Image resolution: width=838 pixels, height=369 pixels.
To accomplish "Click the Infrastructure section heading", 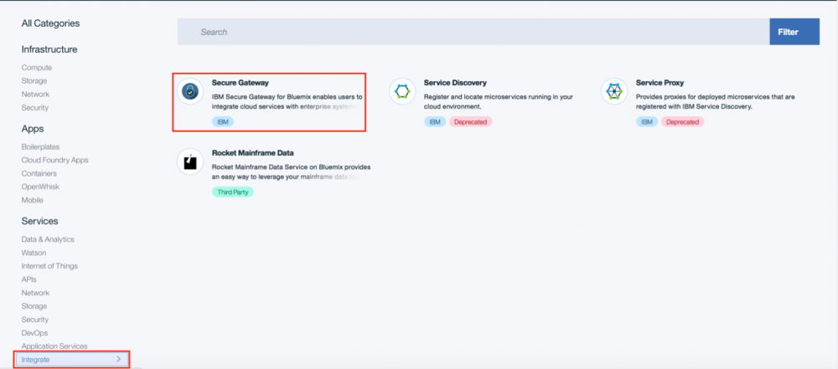I will 49,49.
